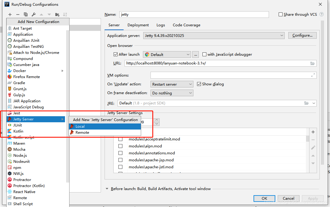Open JRE dropdown arrow
Image resolution: width=330 pixels, height=207 pixels.
pos(314,103)
